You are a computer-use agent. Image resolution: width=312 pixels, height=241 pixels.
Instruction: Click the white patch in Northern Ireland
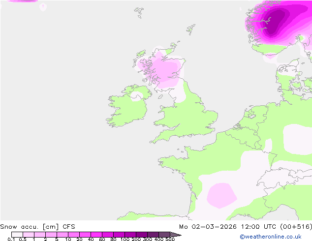[x=136, y=96]
